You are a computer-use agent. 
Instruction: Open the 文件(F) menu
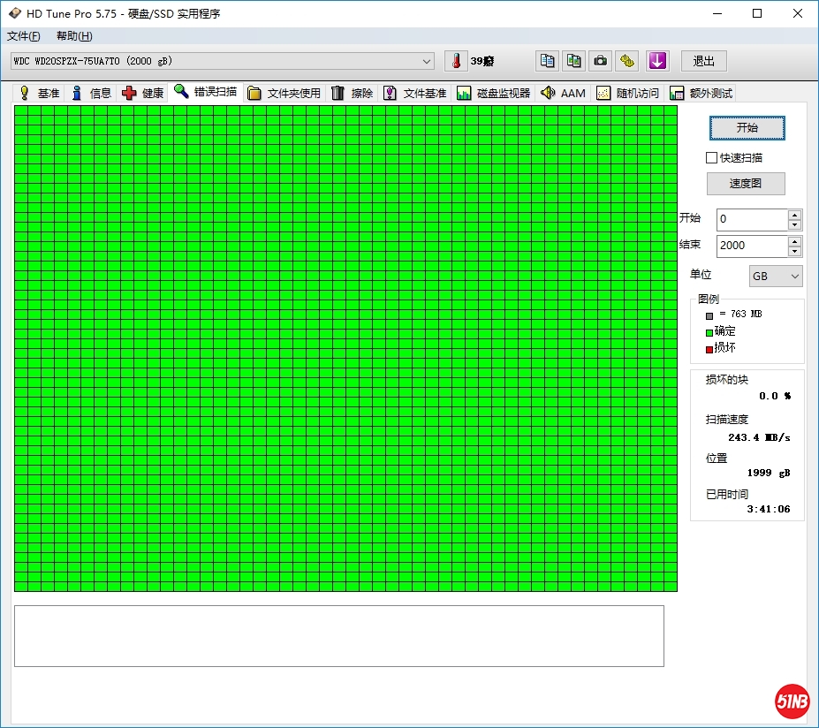tap(24, 36)
